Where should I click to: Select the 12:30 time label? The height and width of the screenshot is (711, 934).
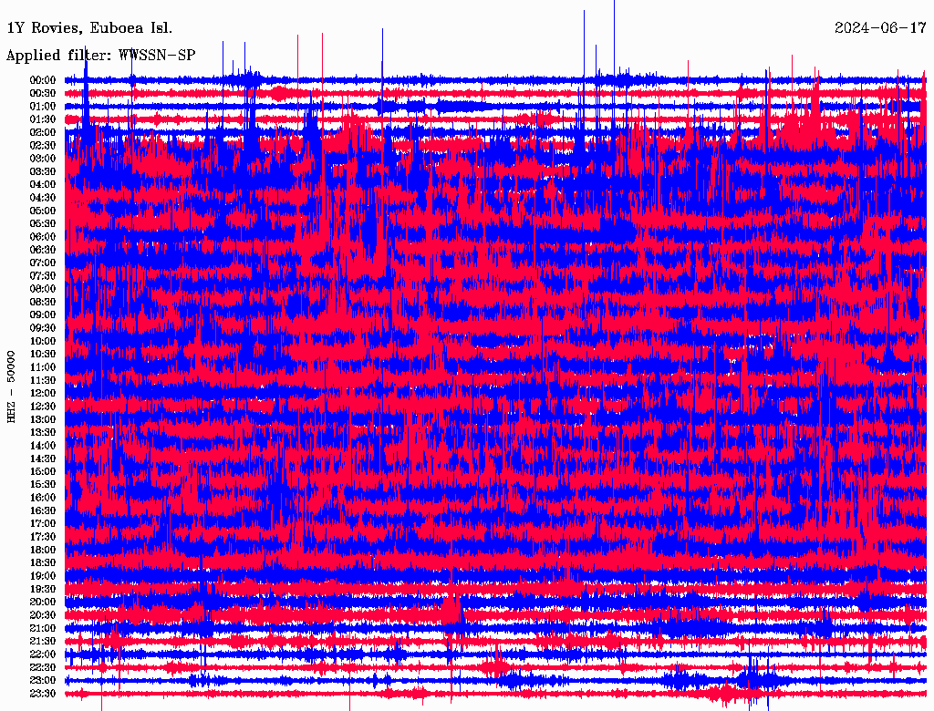[x=43, y=407]
